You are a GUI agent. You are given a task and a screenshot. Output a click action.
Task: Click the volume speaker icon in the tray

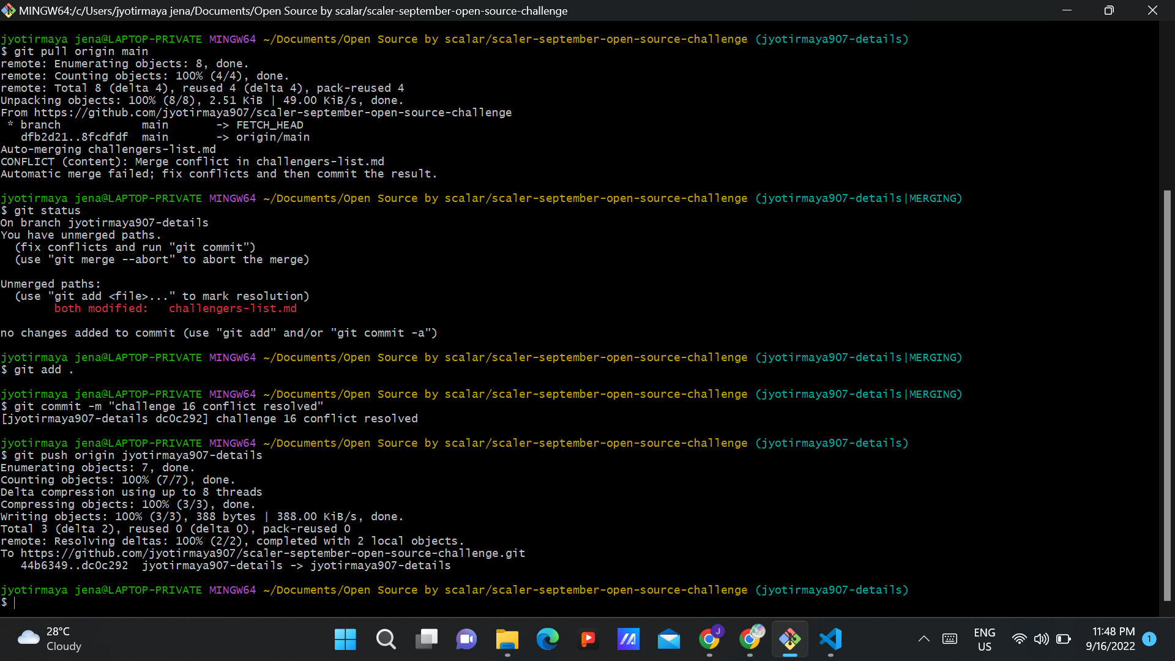(1041, 639)
